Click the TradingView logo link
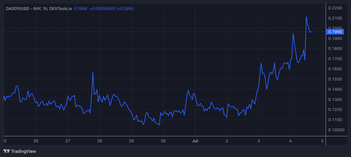 point(20,152)
